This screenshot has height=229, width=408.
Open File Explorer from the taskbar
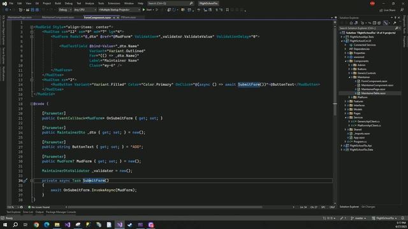[57, 225]
